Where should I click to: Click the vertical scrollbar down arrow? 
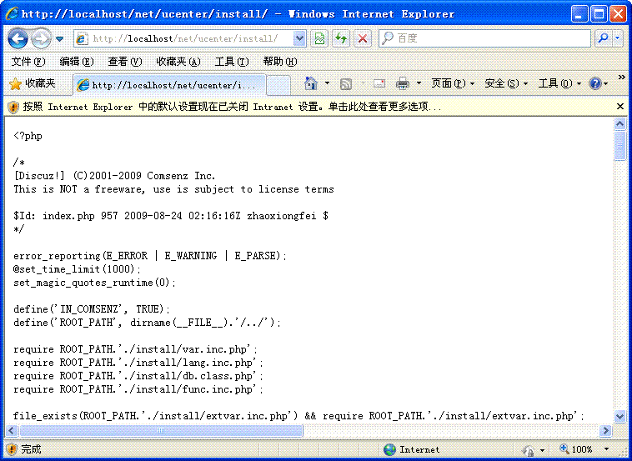pyautogui.click(x=619, y=416)
